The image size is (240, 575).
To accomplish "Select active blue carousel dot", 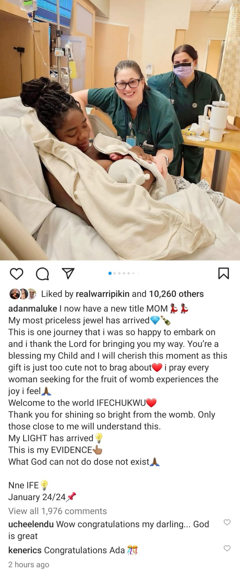I will point(110,273).
